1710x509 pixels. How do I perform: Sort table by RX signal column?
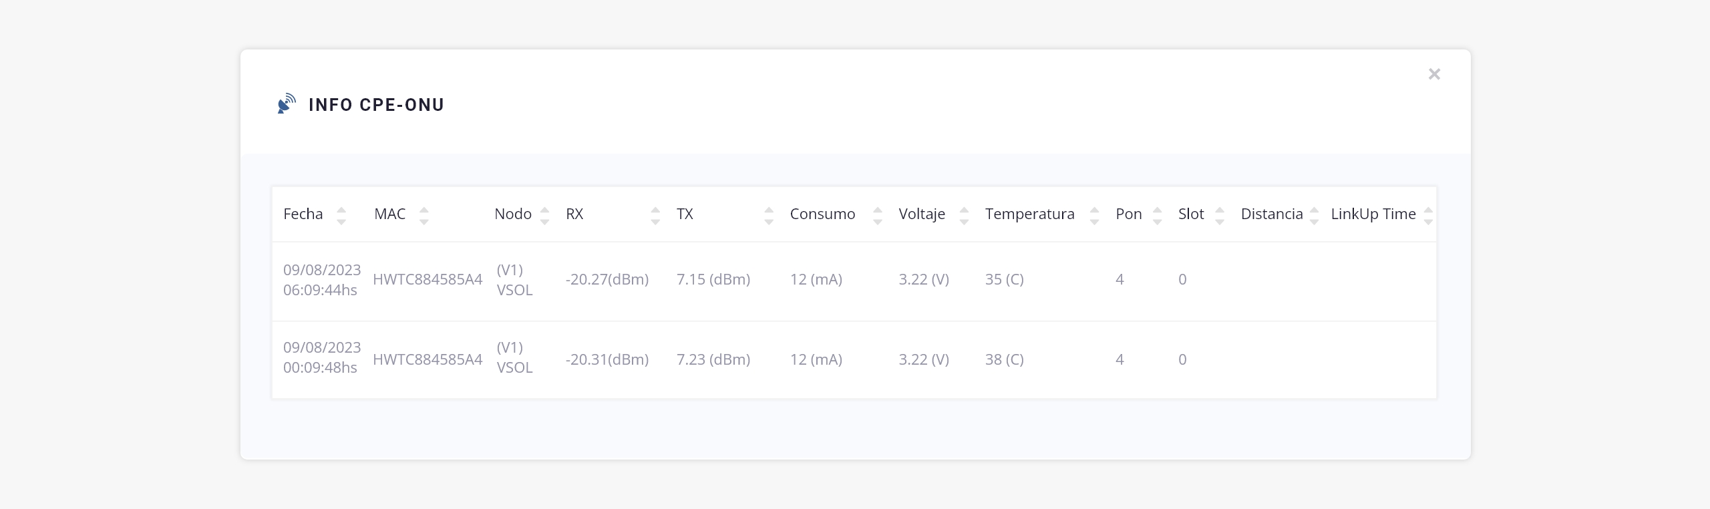pos(574,214)
